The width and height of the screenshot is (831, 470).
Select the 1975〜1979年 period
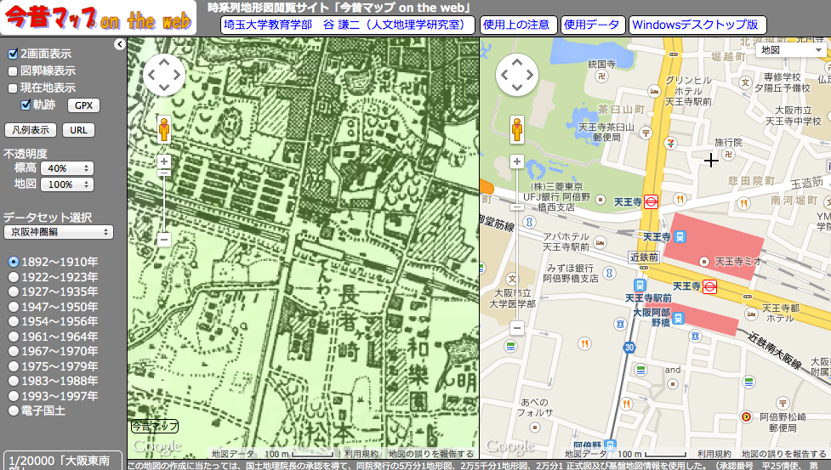coord(14,365)
